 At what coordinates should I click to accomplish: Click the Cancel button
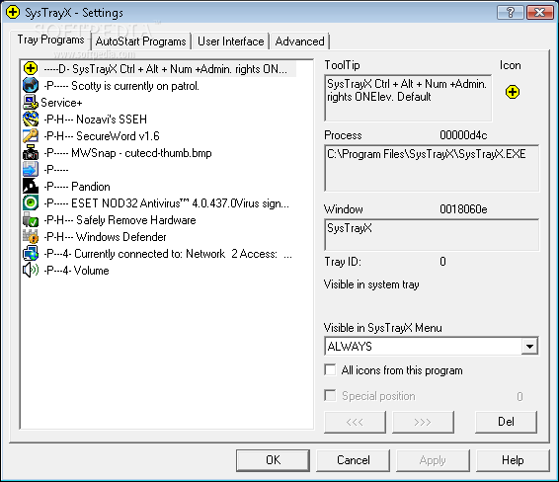point(354,460)
